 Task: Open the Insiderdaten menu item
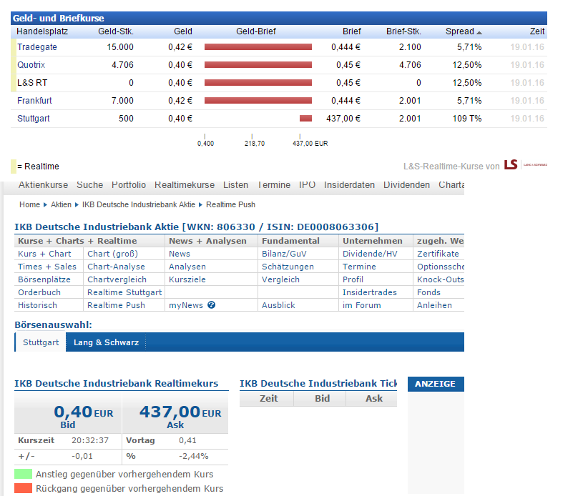349,184
